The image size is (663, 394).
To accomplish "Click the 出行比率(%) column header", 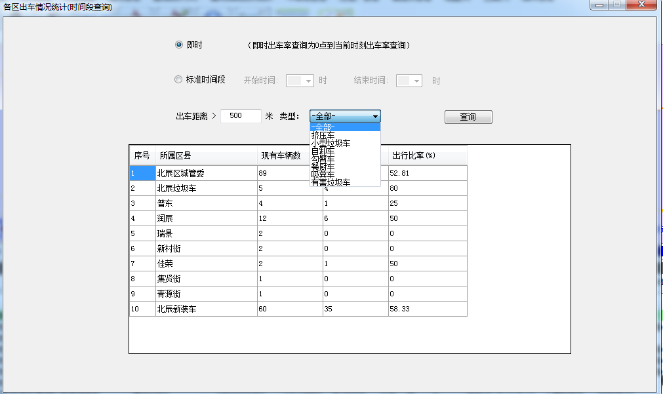I will (x=427, y=156).
